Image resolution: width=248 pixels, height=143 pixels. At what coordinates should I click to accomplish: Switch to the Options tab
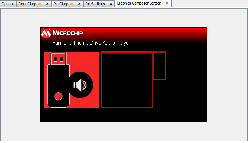pos(8,4)
